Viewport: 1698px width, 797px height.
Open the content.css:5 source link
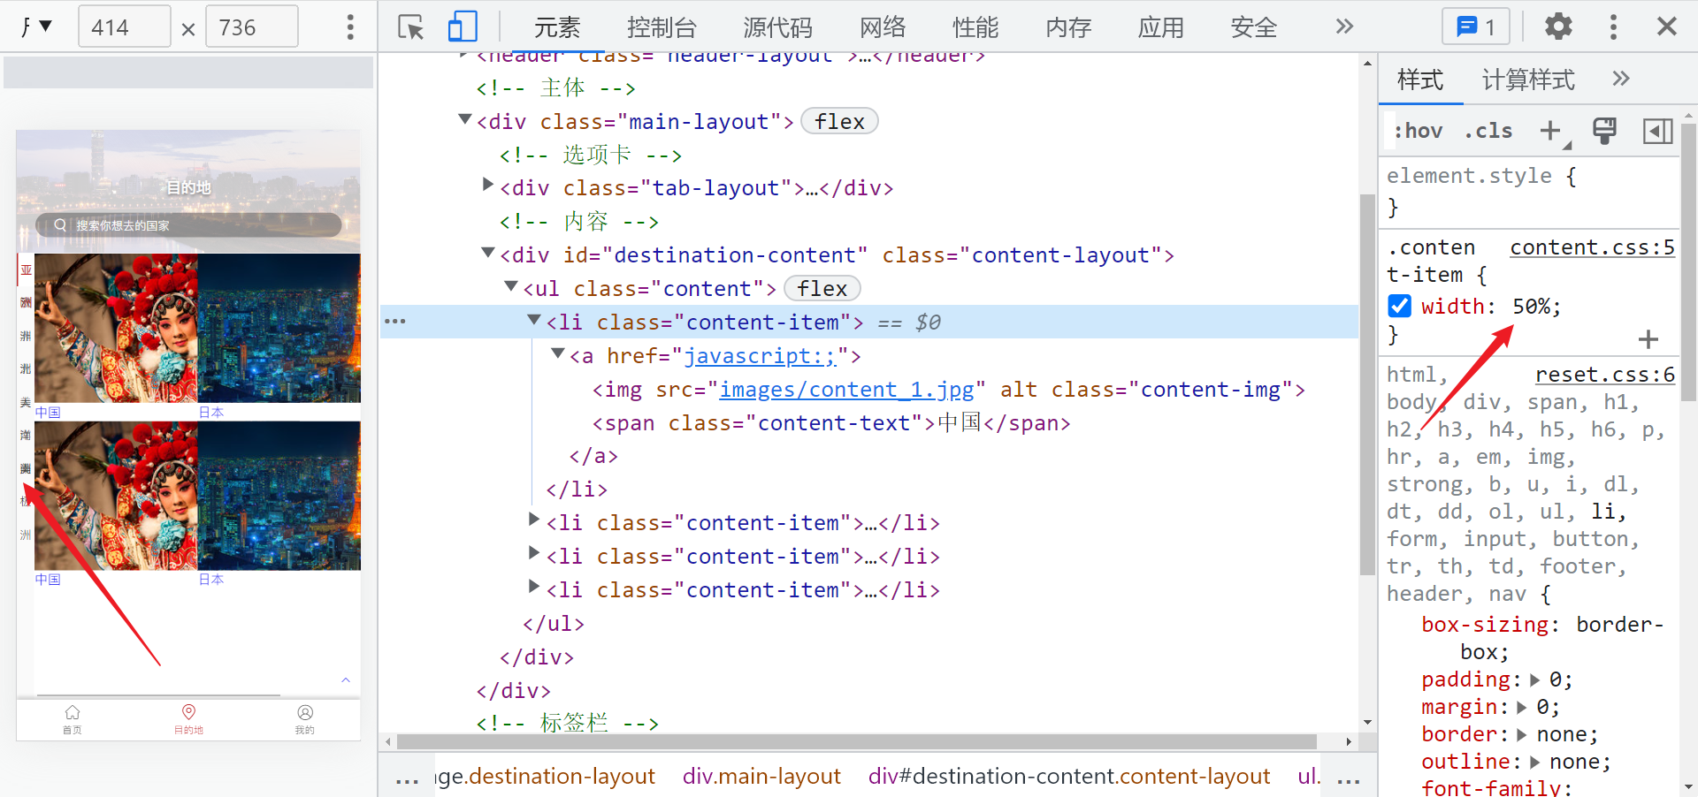click(1592, 247)
